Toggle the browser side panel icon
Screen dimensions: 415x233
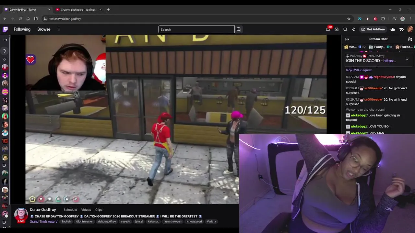36,19
